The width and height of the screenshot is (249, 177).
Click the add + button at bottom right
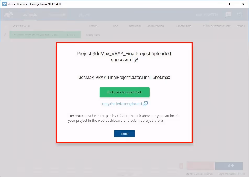click(229, 166)
